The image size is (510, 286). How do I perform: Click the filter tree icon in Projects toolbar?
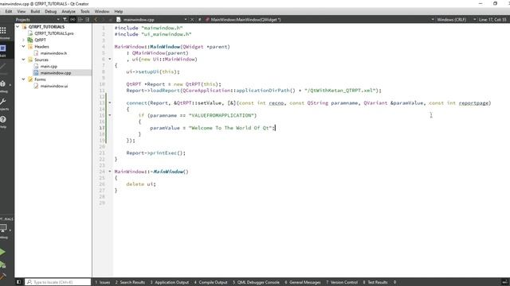pos(65,19)
